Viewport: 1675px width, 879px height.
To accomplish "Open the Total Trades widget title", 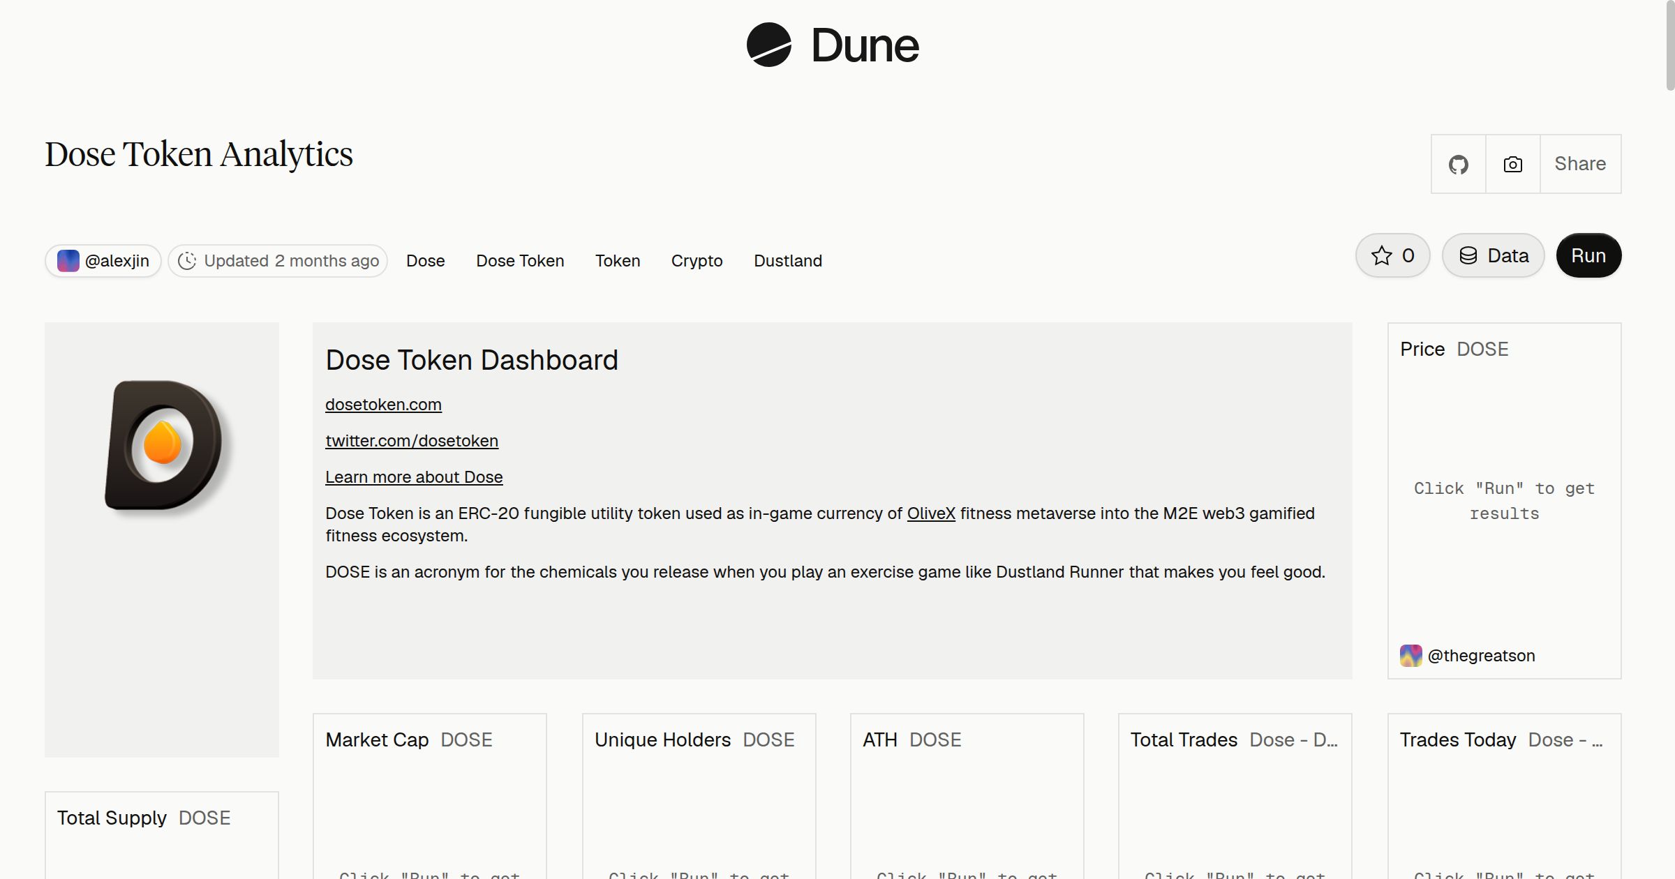I will 1234,739.
